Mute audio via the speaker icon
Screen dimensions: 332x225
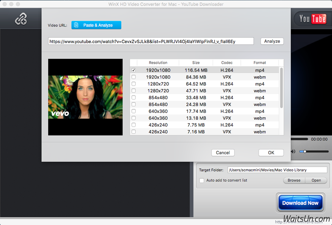click(293, 151)
